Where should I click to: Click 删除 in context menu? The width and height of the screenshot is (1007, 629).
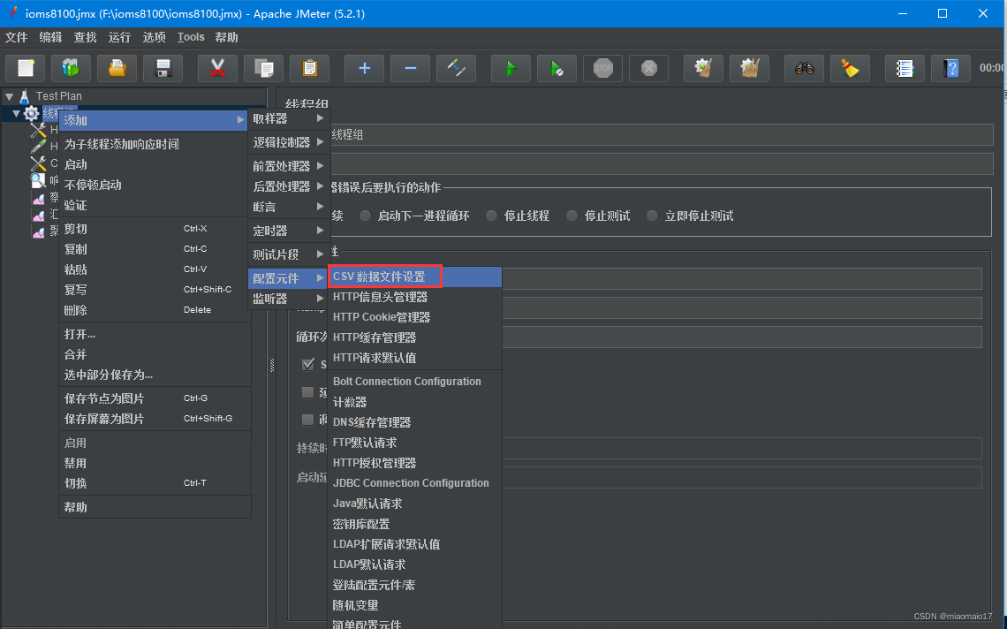(x=154, y=310)
